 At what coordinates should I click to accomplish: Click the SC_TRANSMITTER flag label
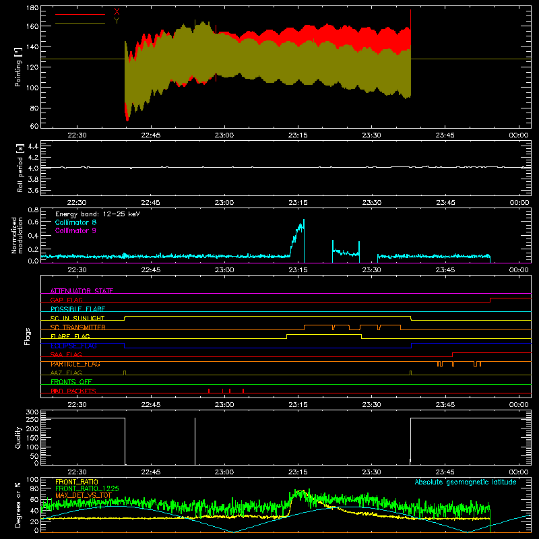tap(77, 327)
